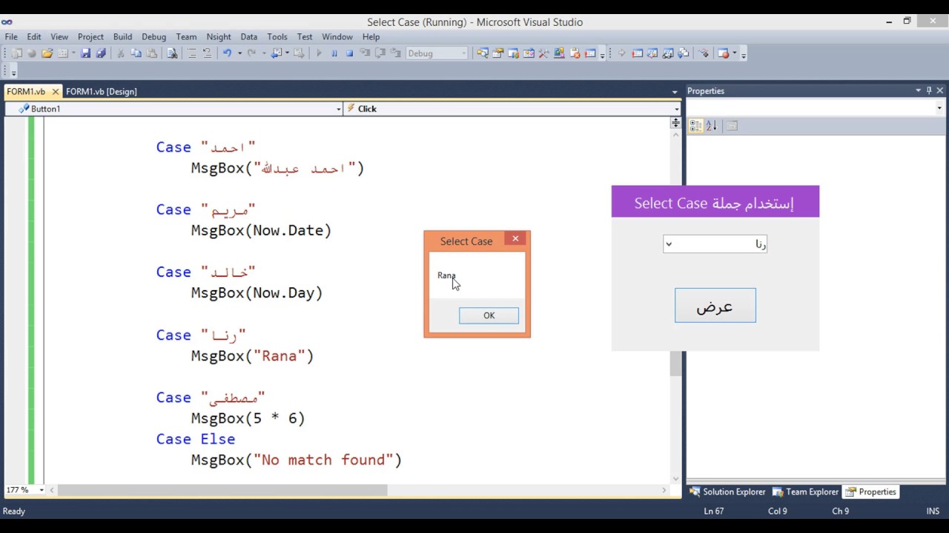Save the current file with Save icon

[85, 53]
